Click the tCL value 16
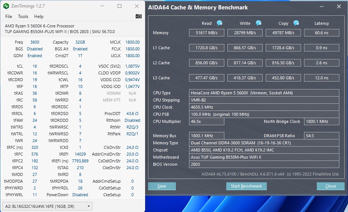Screen dimensions: 348x212 coord(35,66)
